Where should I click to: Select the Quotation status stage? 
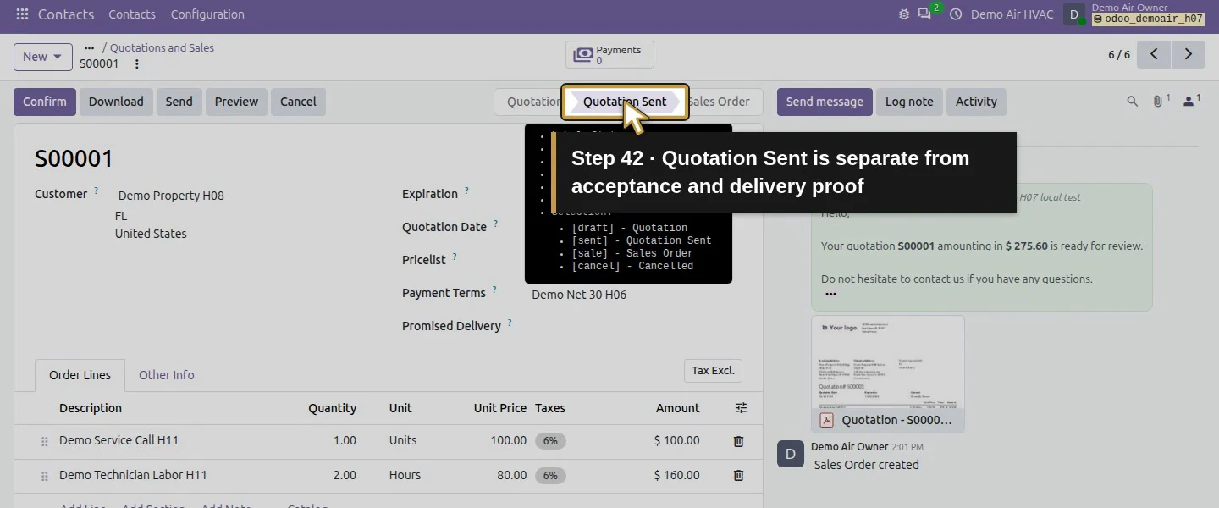point(532,102)
